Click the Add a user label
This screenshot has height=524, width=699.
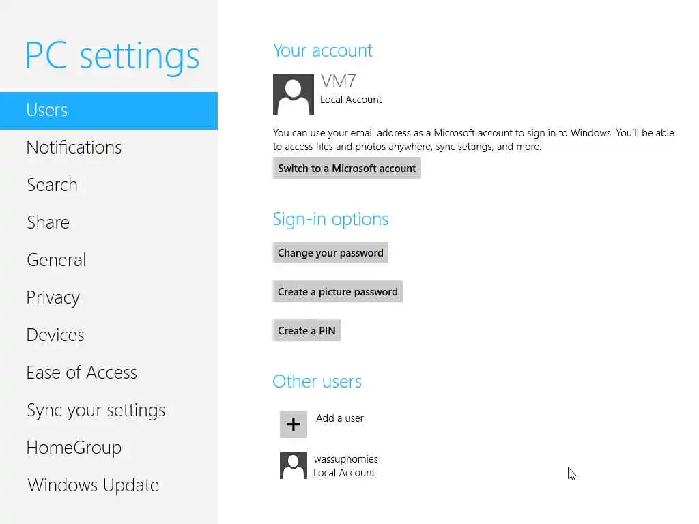click(x=340, y=418)
